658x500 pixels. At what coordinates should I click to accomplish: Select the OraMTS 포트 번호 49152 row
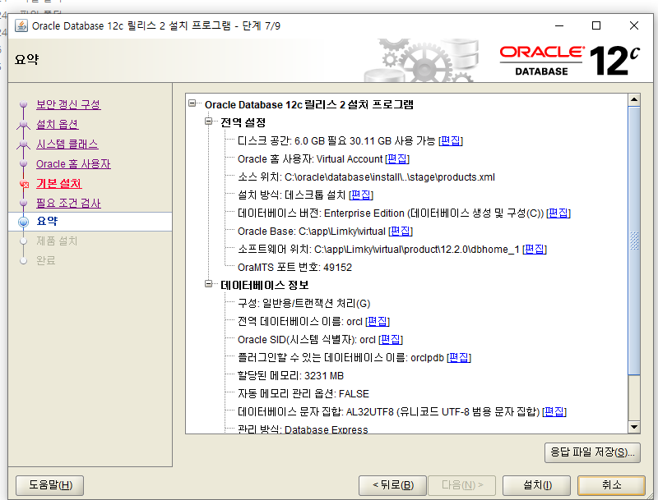point(294,267)
